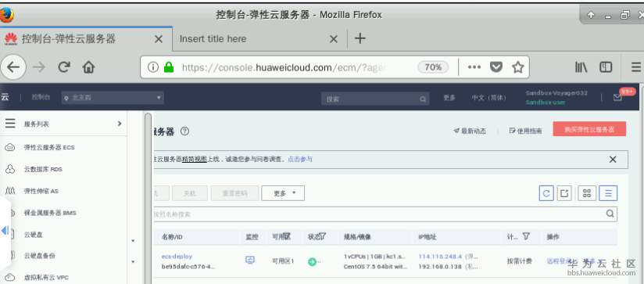The image size is (644, 284).
Task: Click the magnifier icon in name search
Action: [x=610, y=214]
